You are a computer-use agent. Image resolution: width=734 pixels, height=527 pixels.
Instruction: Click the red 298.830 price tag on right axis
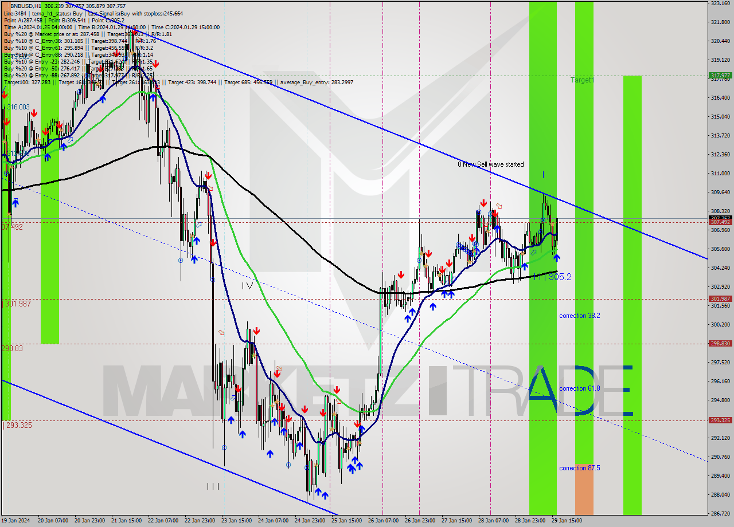[720, 344]
